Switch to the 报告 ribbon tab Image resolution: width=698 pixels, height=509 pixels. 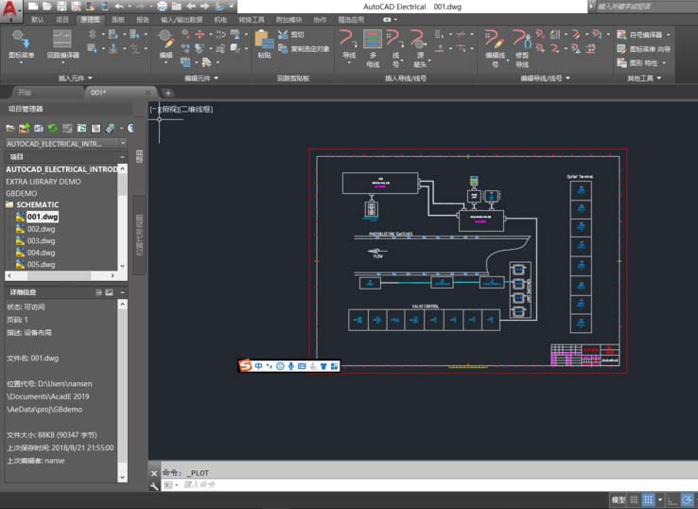[x=143, y=20]
